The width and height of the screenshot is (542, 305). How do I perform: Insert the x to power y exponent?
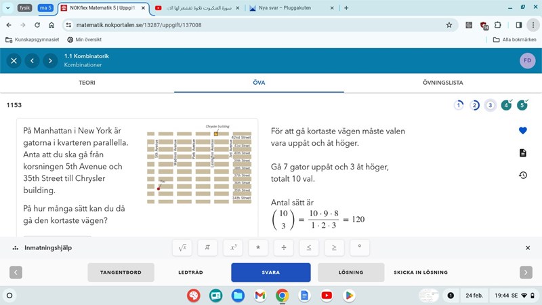coord(232,248)
